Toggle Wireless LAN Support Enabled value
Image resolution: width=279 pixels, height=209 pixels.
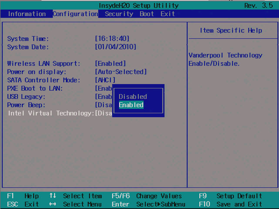coord(110,63)
